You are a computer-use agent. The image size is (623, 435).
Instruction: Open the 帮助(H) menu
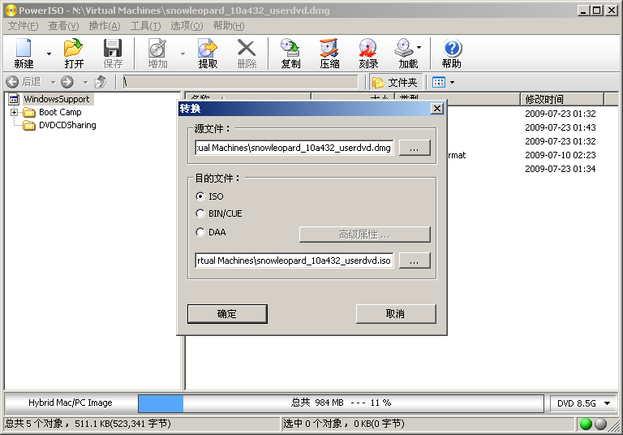pyautogui.click(x=229, y=26)
